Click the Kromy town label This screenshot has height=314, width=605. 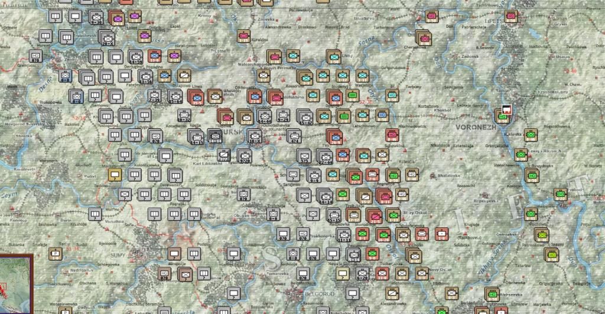click(204, 16)
